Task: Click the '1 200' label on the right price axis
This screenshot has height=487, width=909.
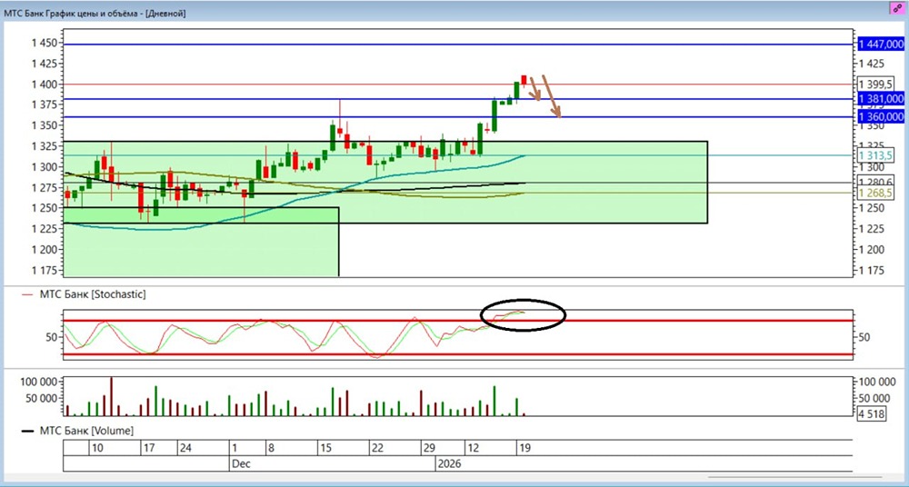Action: tap(872, 250)
